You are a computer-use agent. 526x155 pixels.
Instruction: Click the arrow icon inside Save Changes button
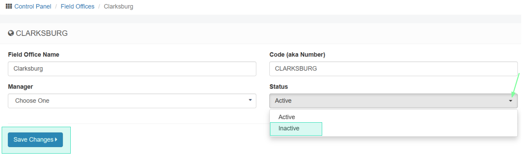56,139
